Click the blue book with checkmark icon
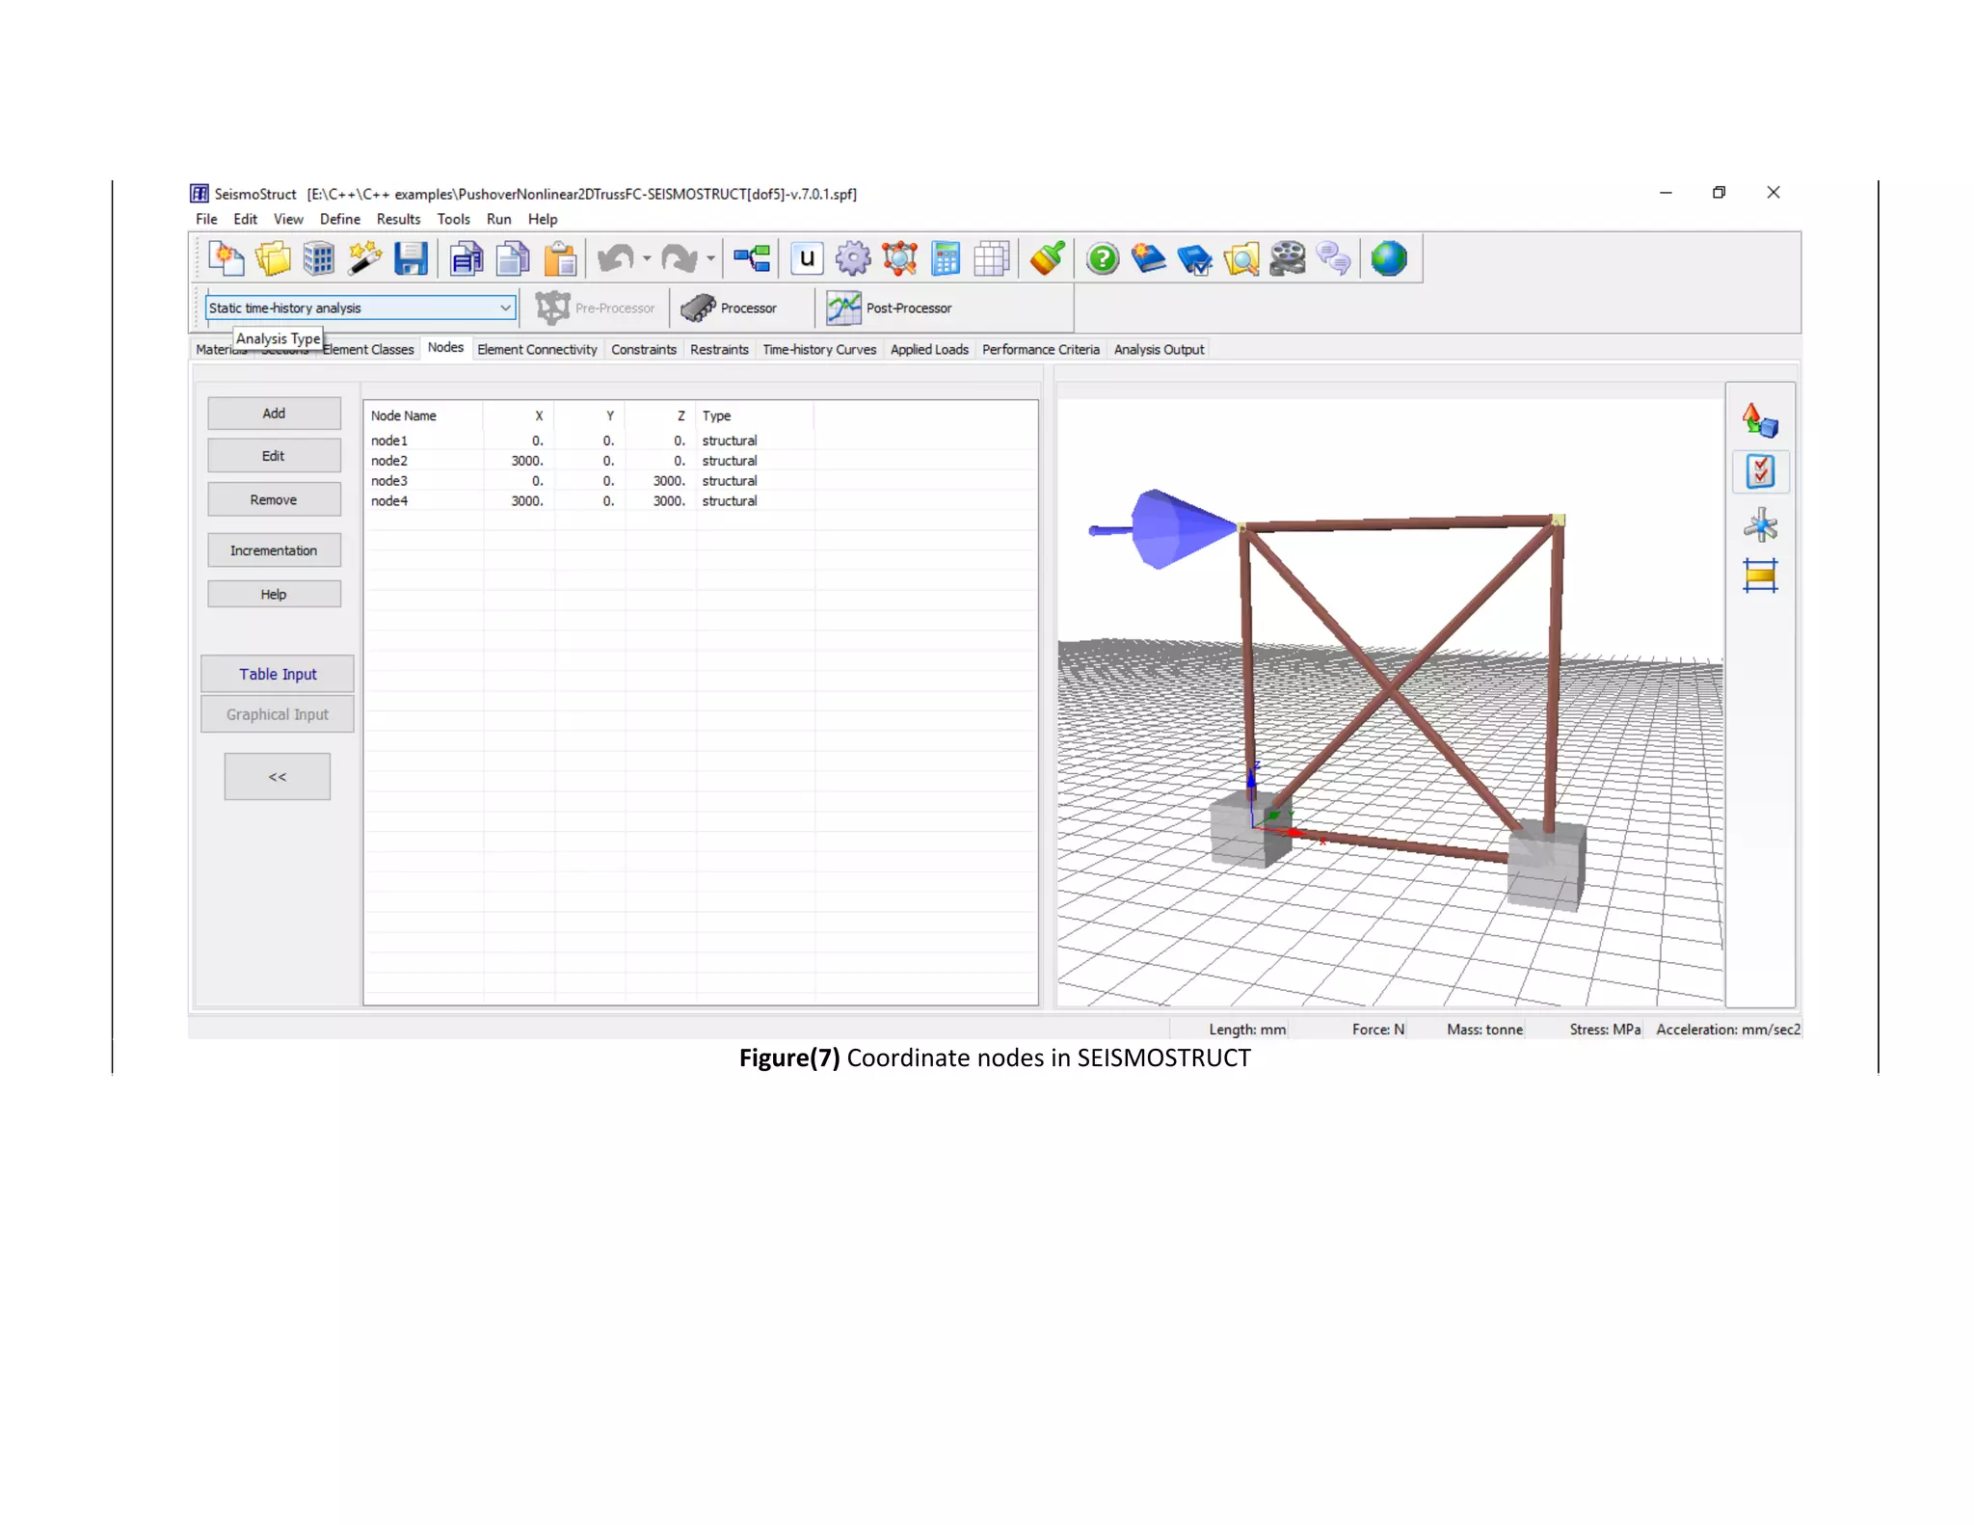The image size is (1974, 1525). click(x=1195, y=258)
